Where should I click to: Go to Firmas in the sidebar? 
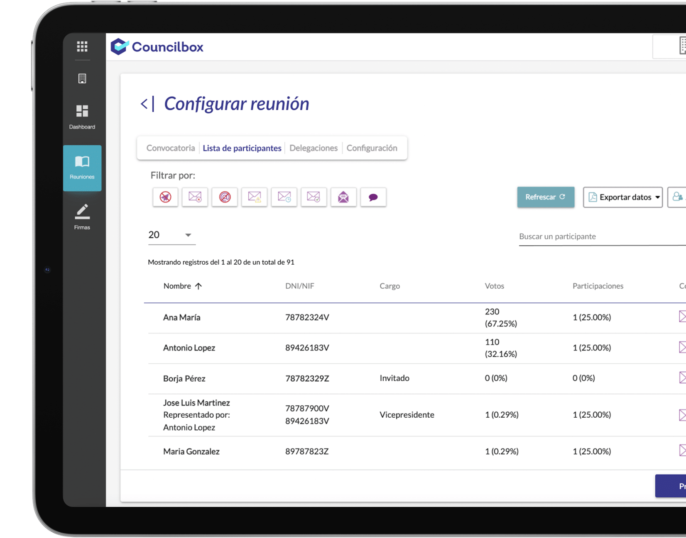click(82, 217)
